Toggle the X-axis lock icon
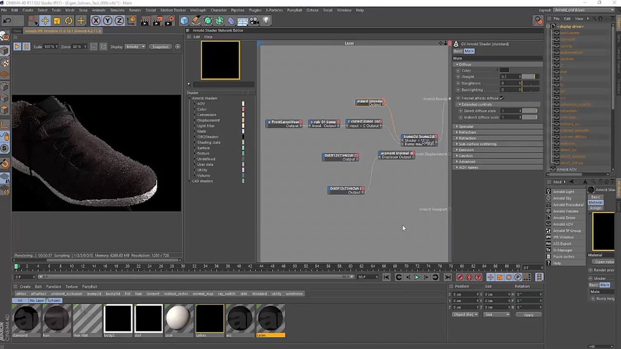 tap(96, 20)
